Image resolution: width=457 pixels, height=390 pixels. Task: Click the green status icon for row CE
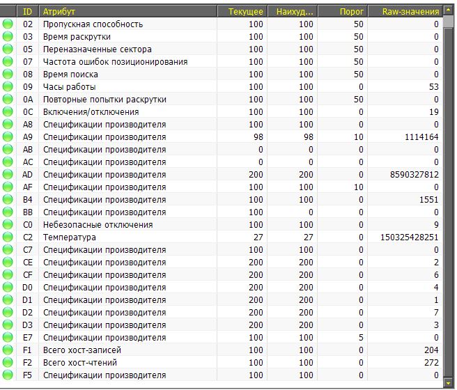(8, 262)
